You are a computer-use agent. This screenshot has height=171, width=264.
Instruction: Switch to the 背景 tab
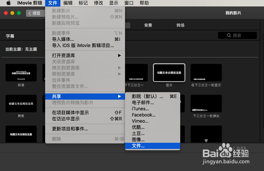pos(148,25)
